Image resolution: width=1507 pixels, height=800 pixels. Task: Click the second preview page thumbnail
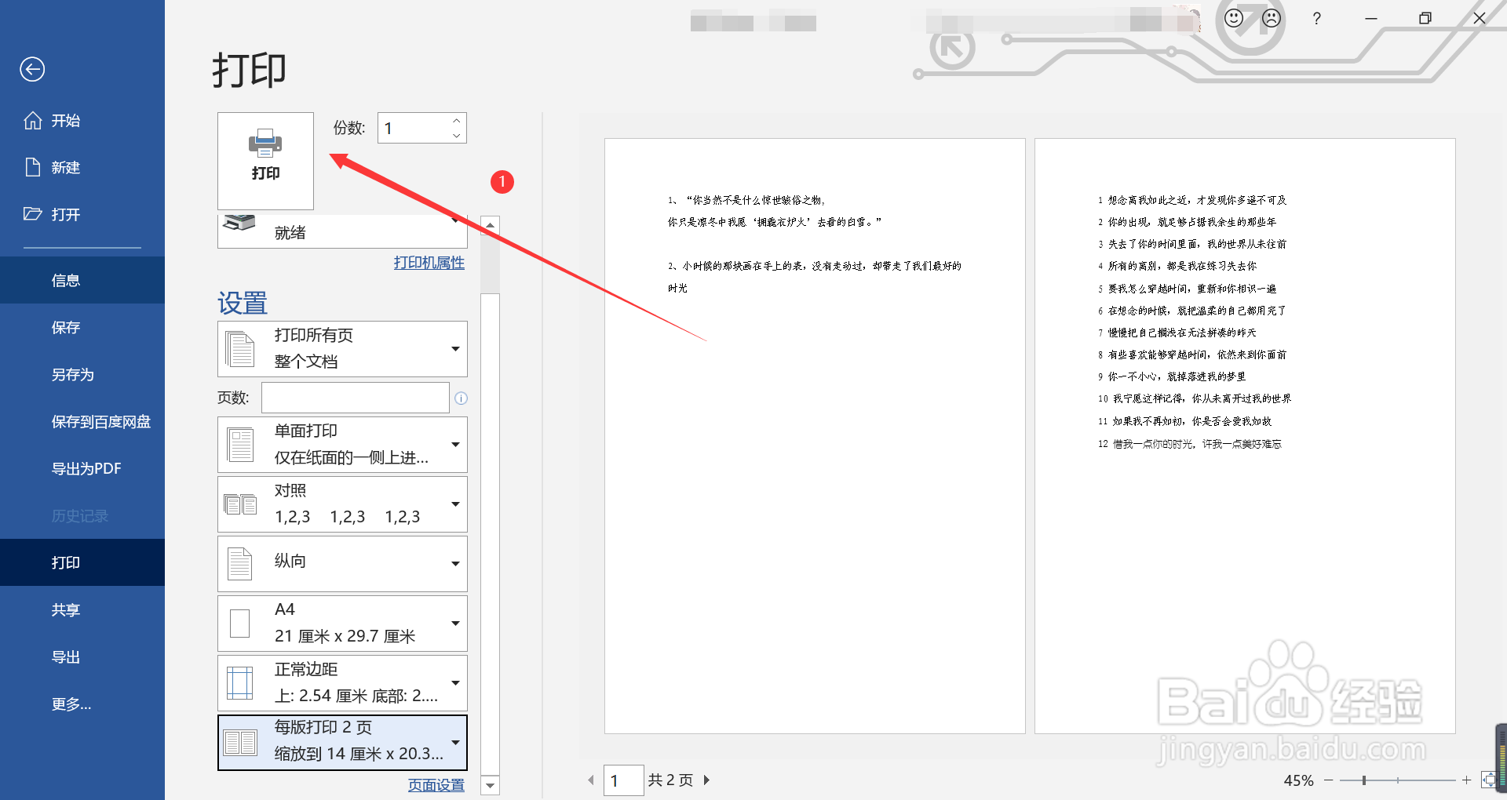click(1245, 436)
